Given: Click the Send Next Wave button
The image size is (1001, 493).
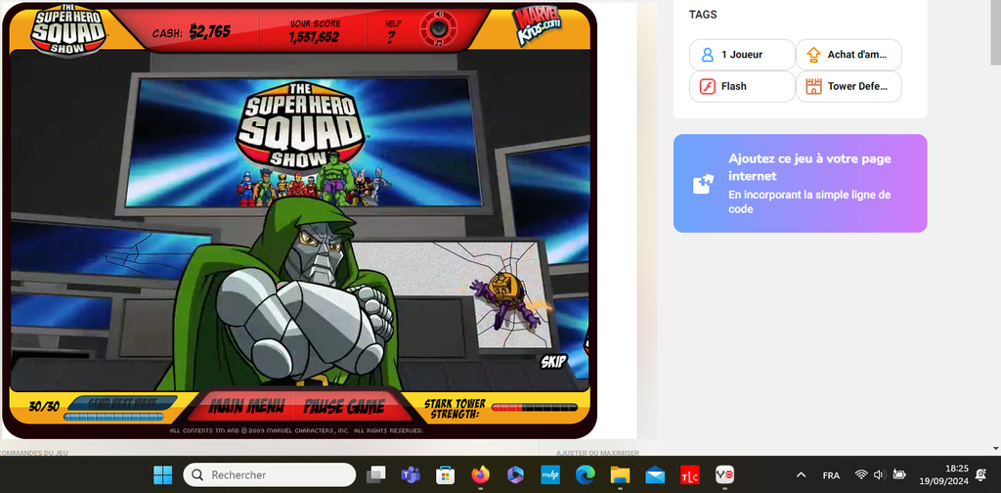Looking at the screenshot, I should pos(121,402).
